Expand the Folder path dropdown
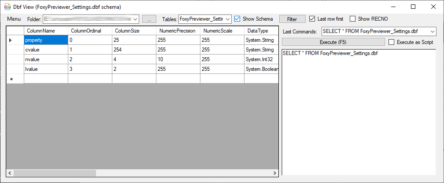 click(x=135, y=19)
